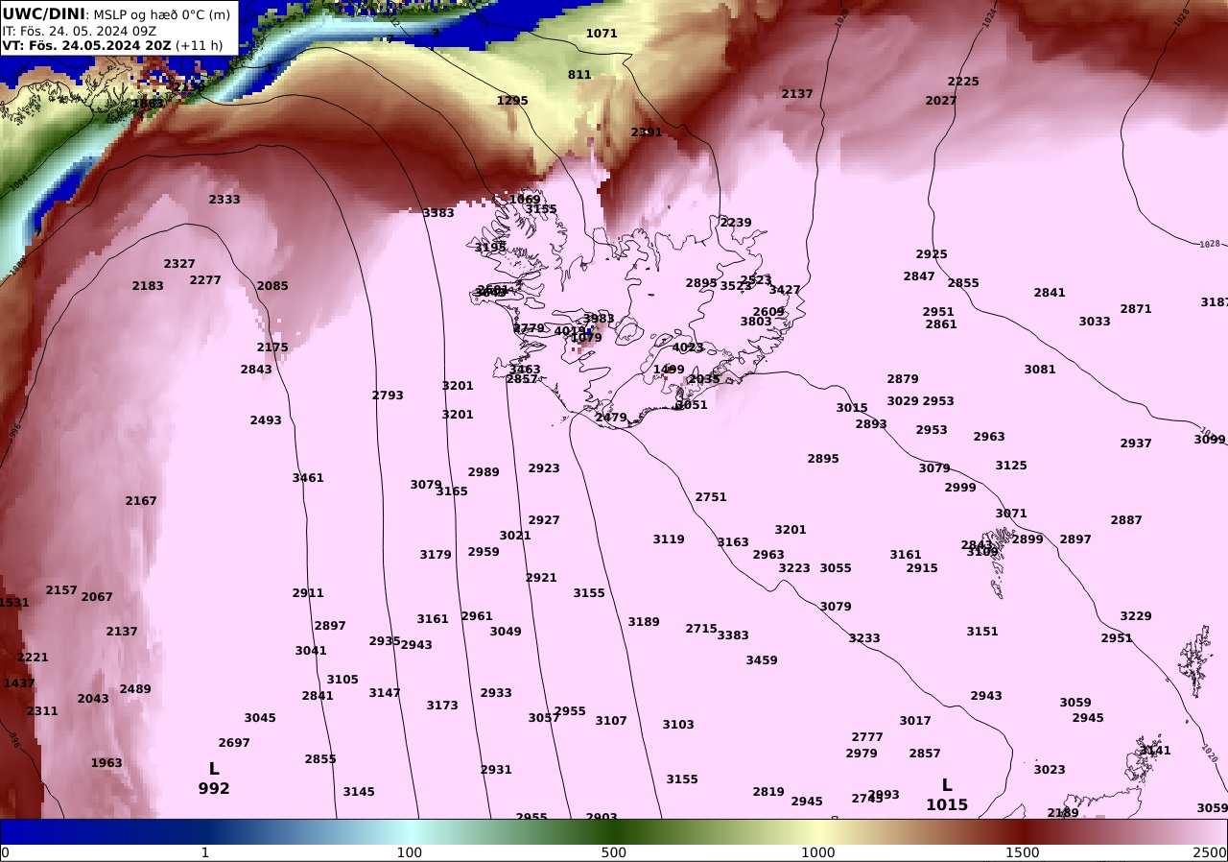The image size is (1228, 862).
Task: Select the 1295 height label
Action: 512,101
